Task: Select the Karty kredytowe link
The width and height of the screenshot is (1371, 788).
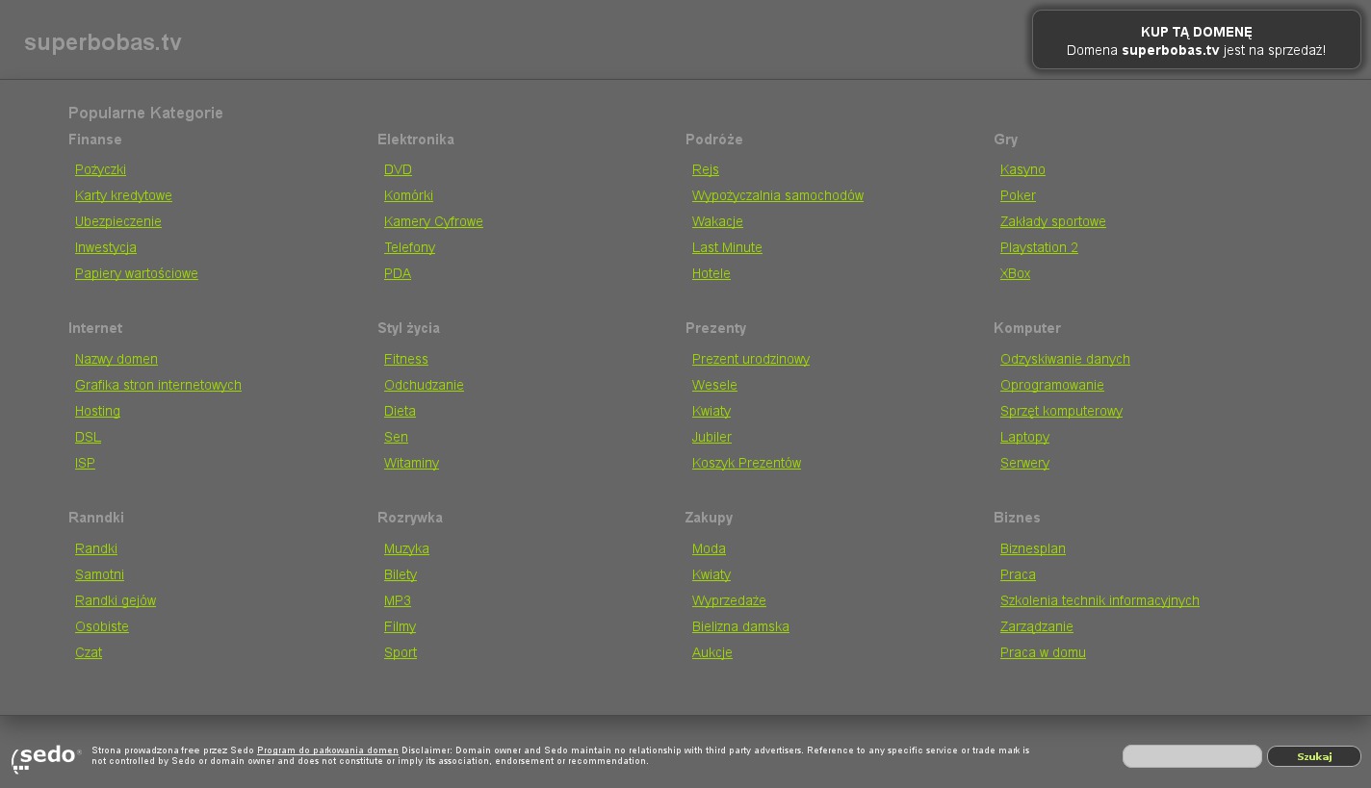Action: tap(123, 195)
